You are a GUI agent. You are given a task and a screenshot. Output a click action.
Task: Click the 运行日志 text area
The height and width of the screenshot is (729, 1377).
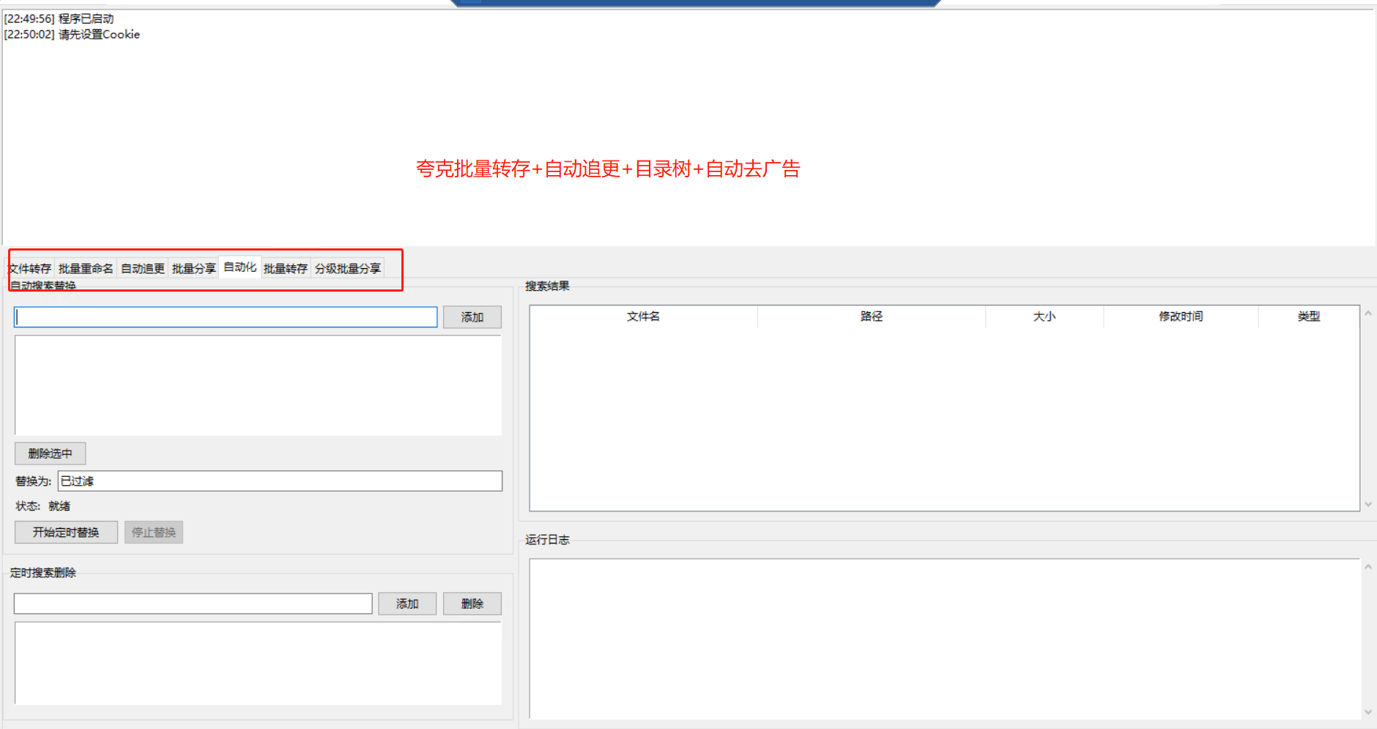coord(945,639)
